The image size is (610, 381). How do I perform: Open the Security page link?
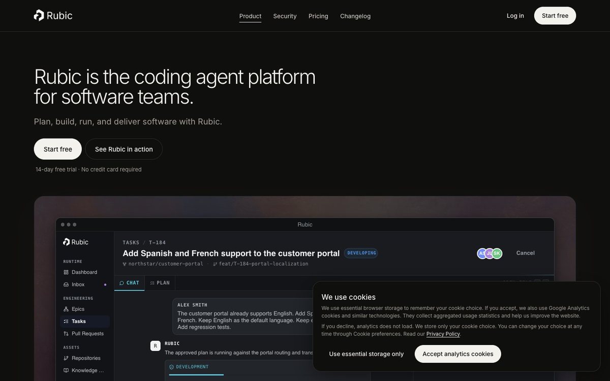pyautogui.click(x=285, y=16)
